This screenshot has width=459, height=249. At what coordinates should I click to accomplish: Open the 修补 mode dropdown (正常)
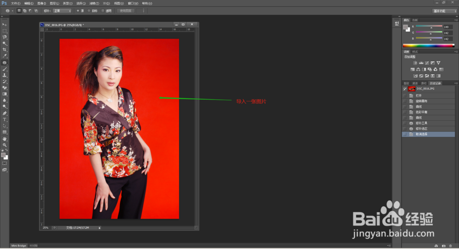(62, 11)
